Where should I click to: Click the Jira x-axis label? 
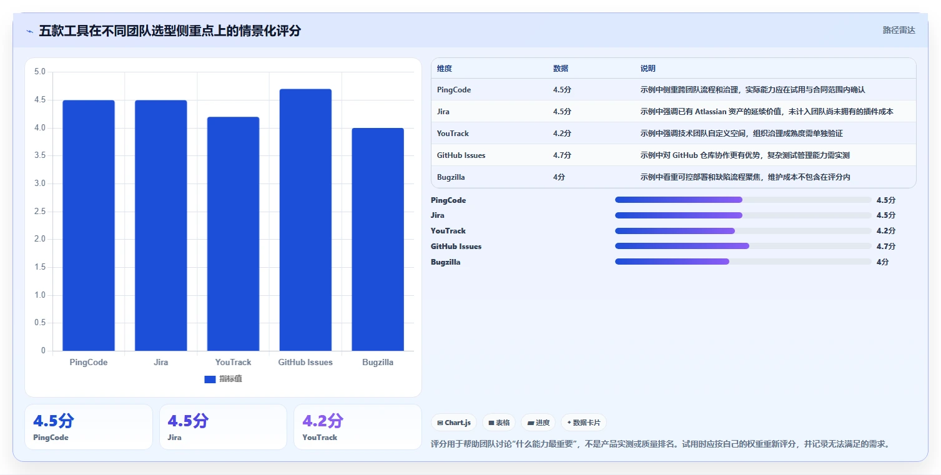(161, 362)
